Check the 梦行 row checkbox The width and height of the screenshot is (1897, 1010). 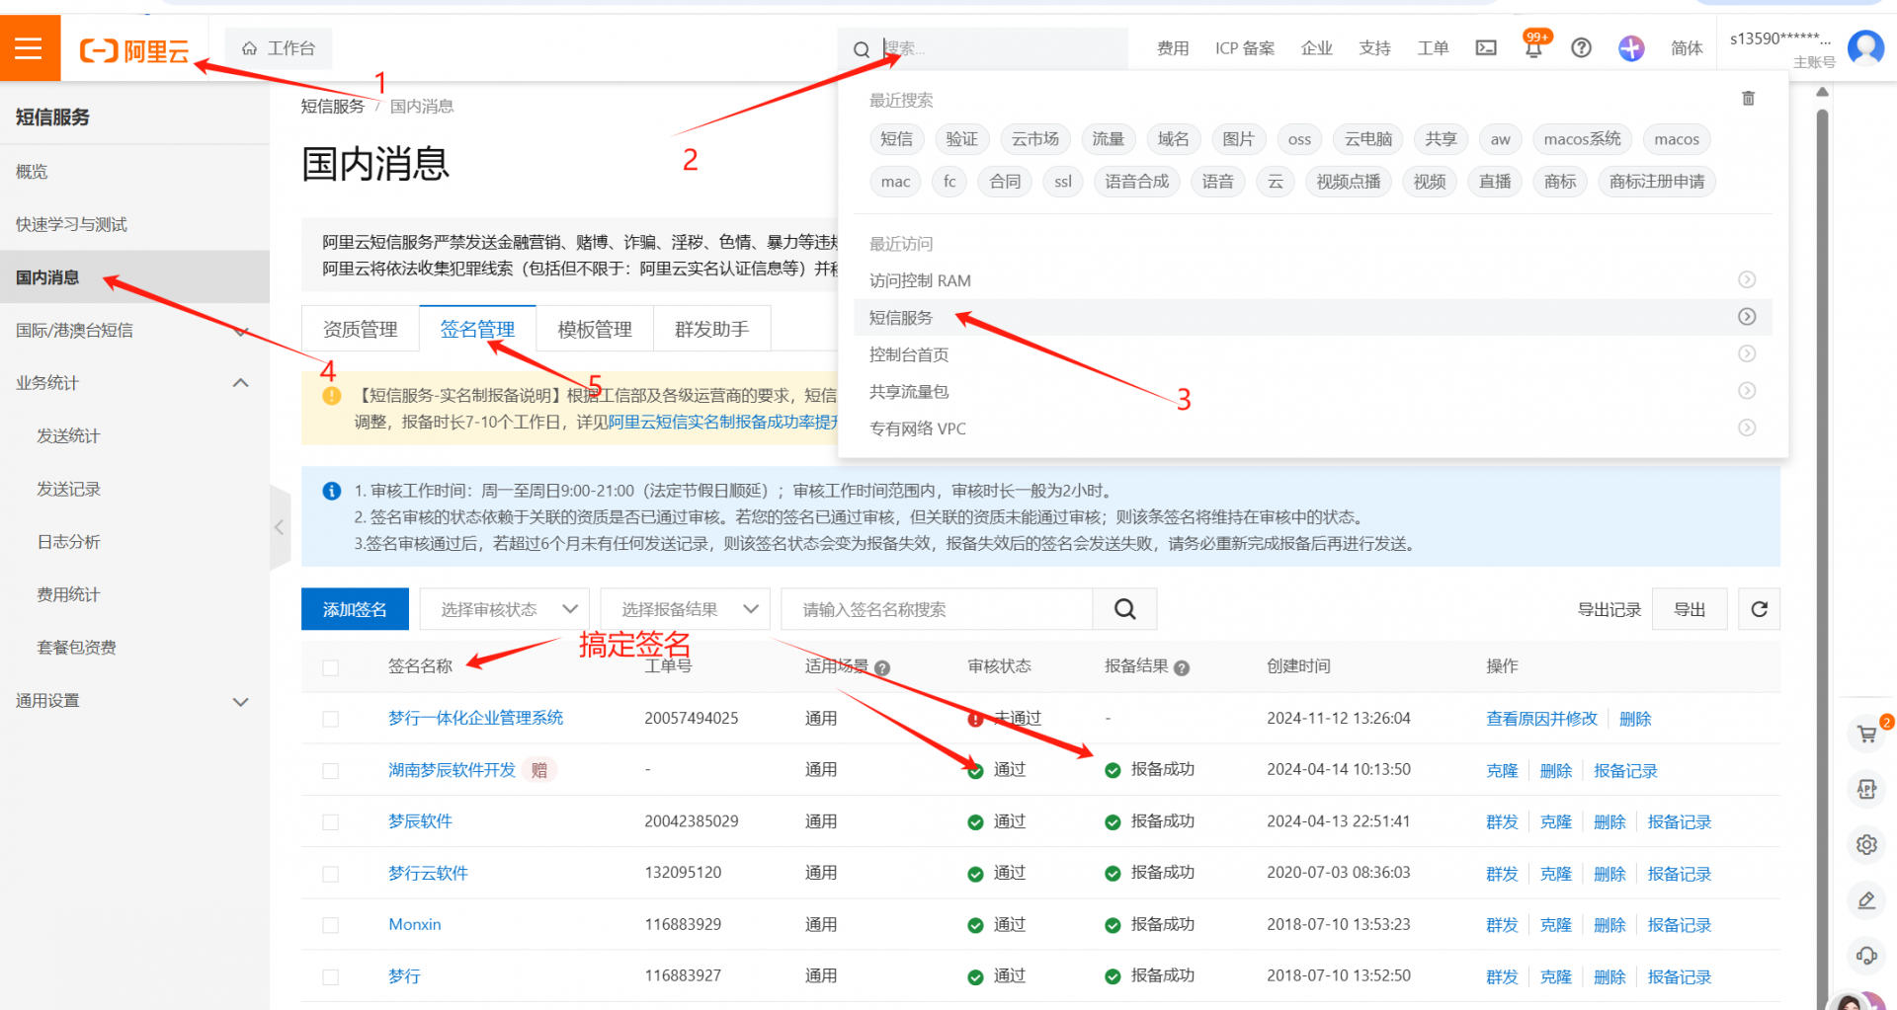tap(331, 976)
